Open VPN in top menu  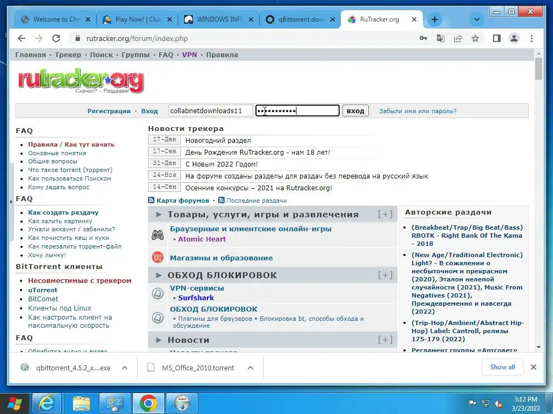190,54
